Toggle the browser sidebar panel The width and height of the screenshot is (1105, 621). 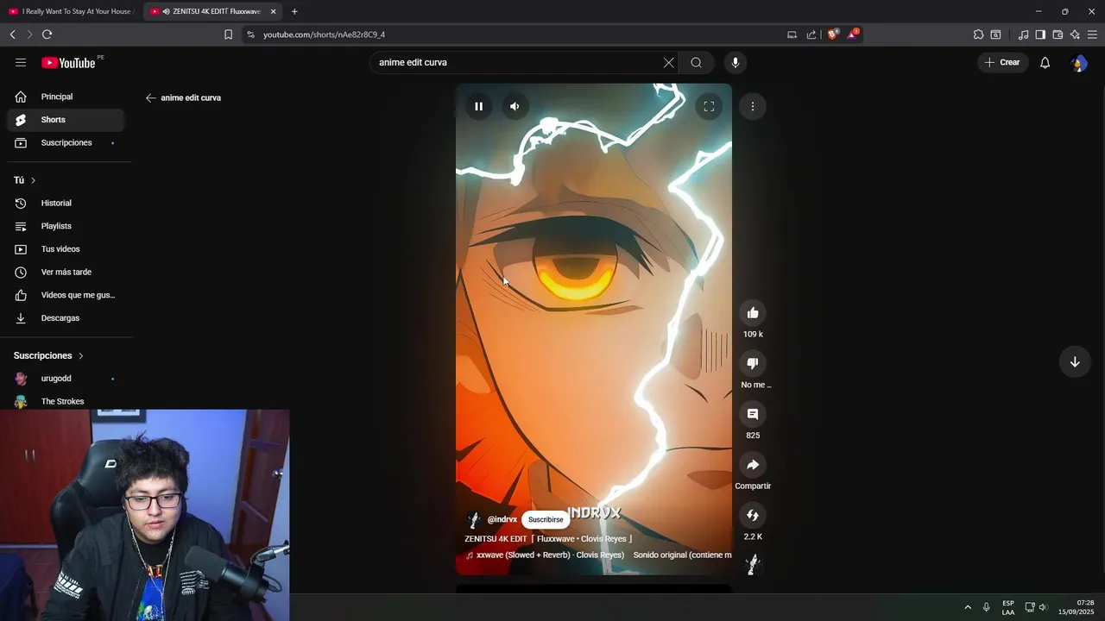[x=1040, y=34]
